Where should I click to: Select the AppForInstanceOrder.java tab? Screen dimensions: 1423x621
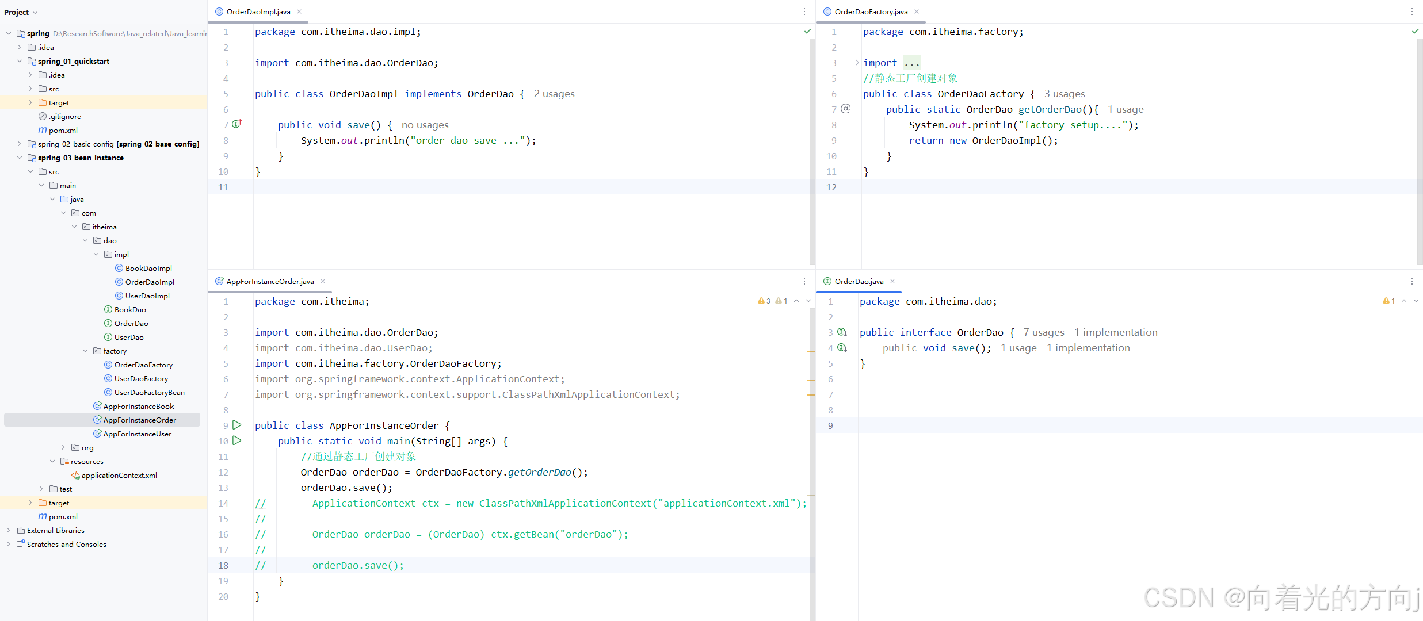click(x=270, y=281)
